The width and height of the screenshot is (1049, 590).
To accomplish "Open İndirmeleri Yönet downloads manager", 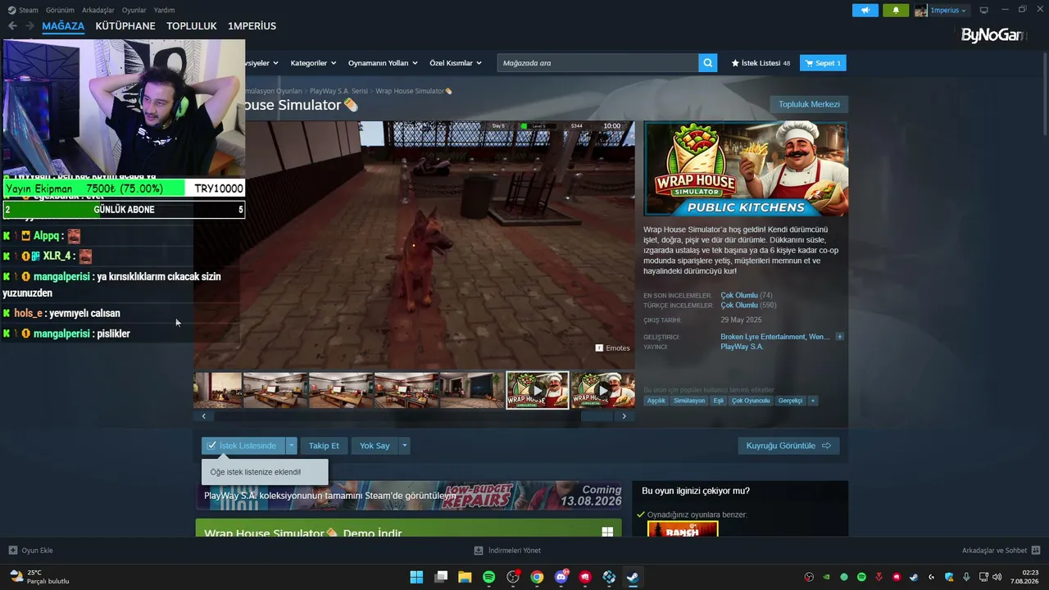I will point(507,551).
